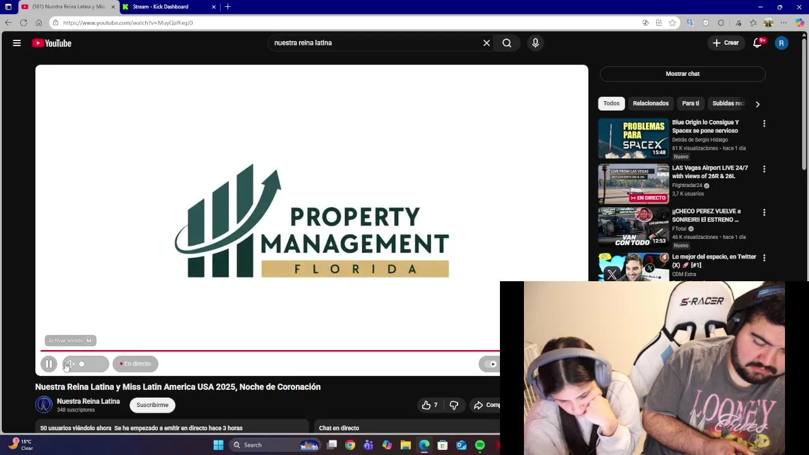Click the taskbar Search box
The width and height of the screenshot is (809, 455).
pyautogui.click(x=274, y=445)
